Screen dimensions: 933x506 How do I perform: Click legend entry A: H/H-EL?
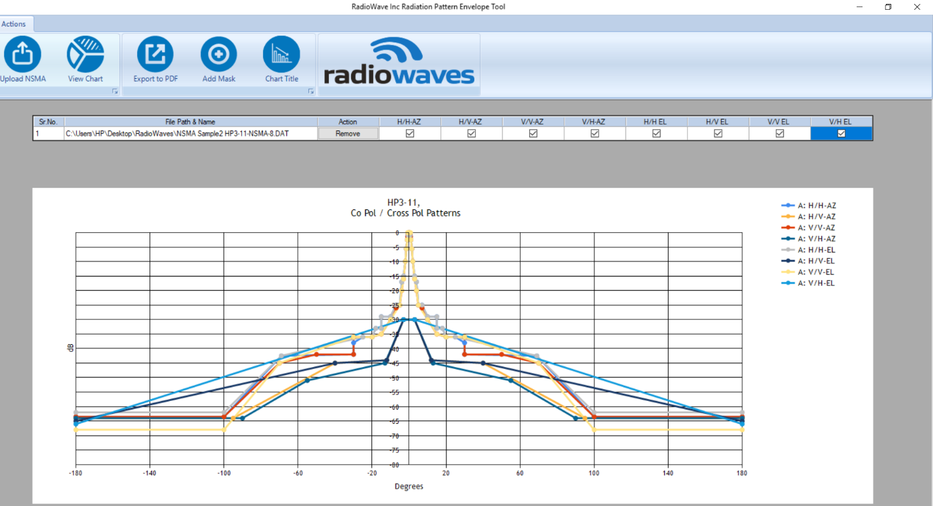[x=808, y=250]
